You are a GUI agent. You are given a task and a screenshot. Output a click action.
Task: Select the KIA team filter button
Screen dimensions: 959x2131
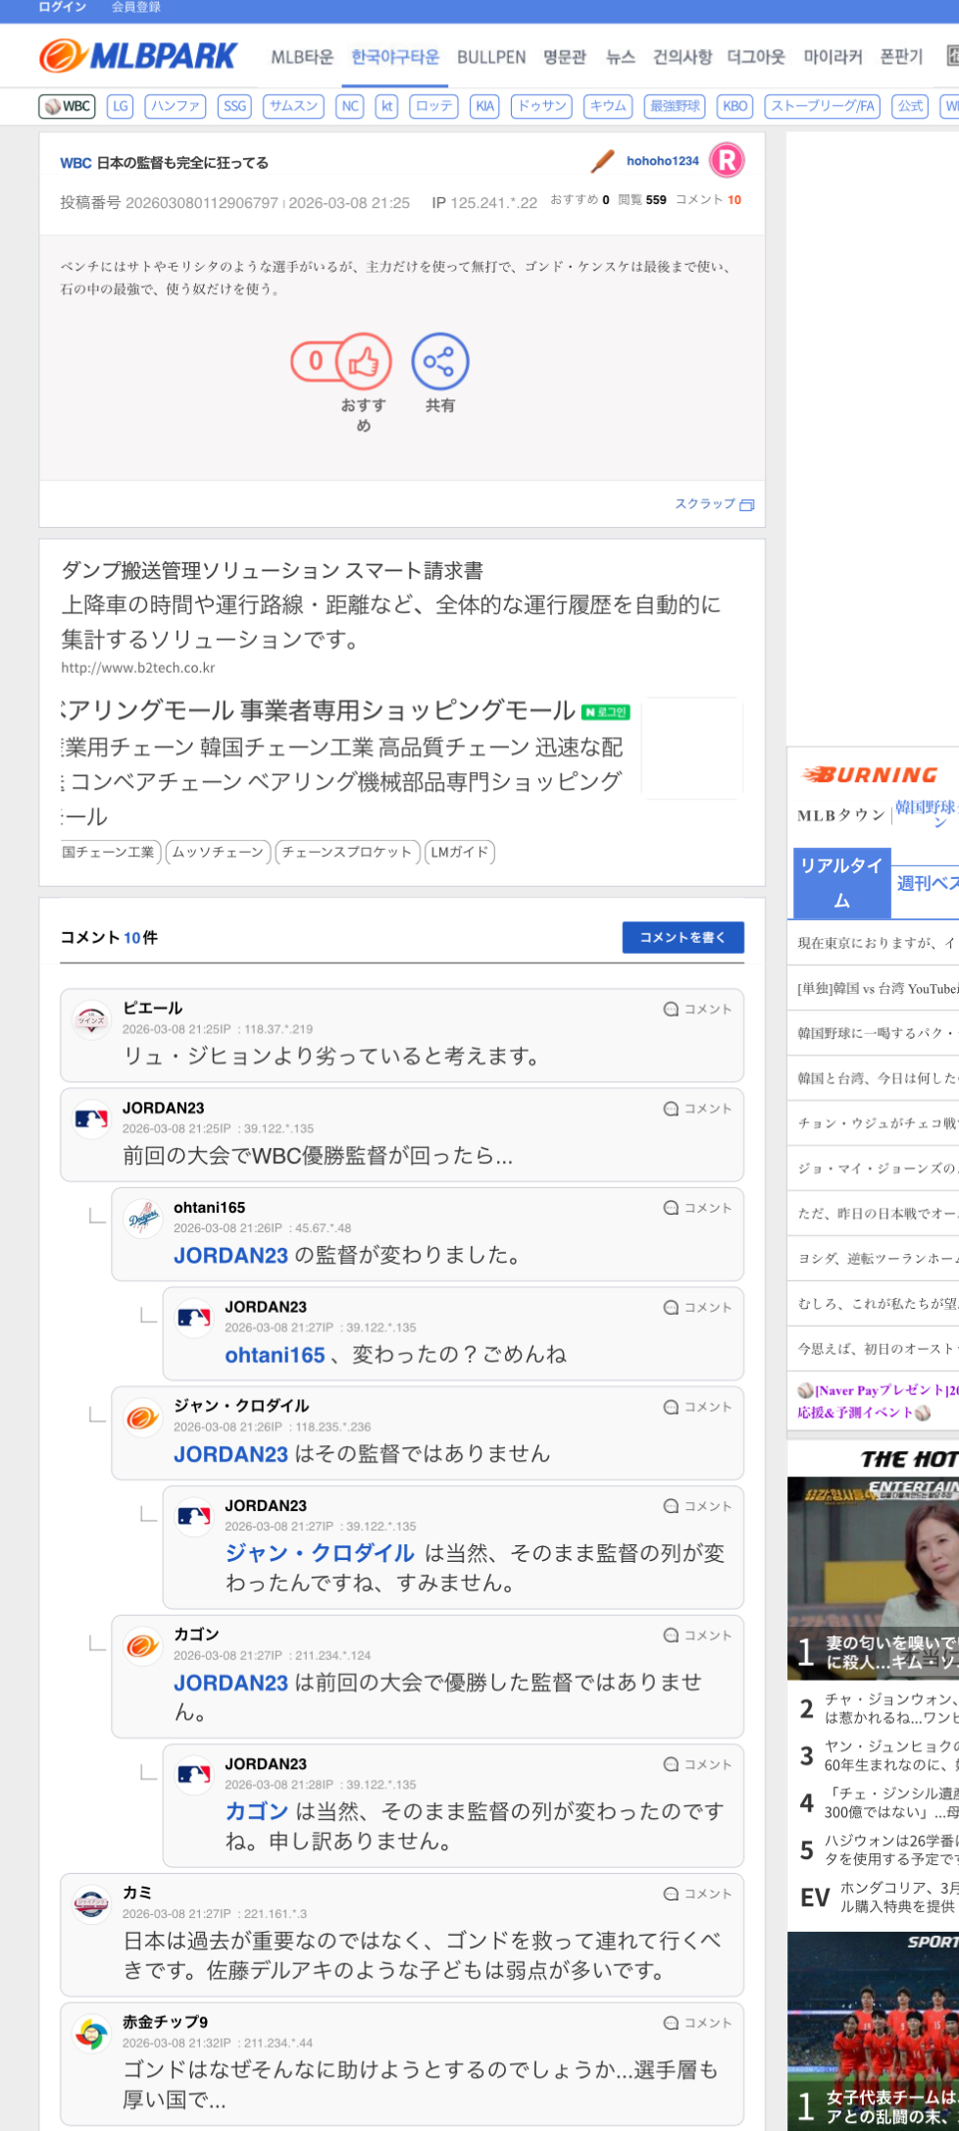(484, 106)
